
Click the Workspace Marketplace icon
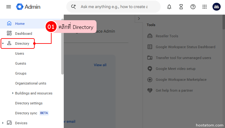150,80
